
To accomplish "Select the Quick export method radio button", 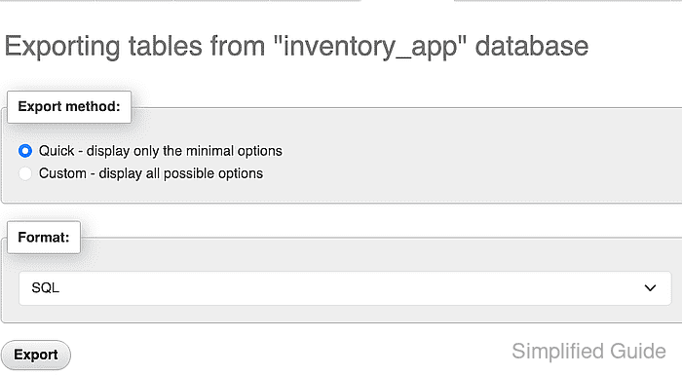I will click(x=25, y=151).
